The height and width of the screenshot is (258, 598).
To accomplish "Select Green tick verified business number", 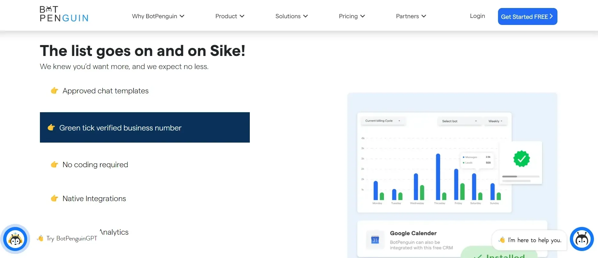I will (x=145, y=127).
